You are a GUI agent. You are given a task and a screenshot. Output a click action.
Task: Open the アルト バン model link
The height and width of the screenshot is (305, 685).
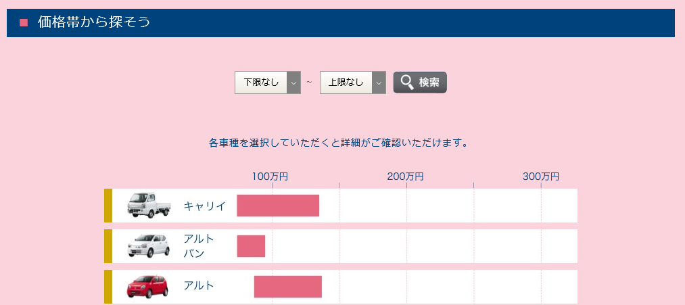click(199, 246)
